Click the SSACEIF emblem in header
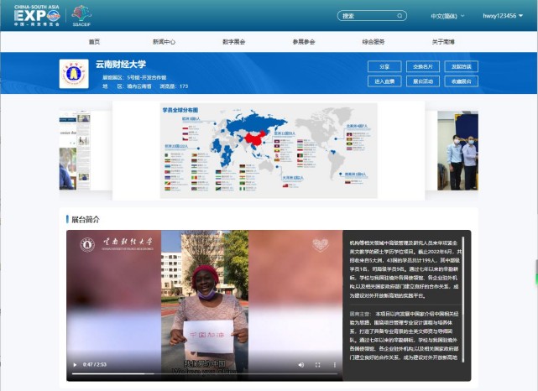This screenshot has height=391, width=538. (x=82, y=14)
